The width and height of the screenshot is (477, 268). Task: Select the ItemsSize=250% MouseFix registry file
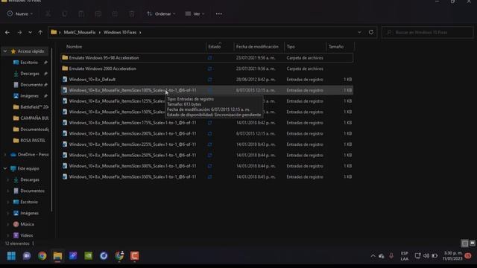click(x=207, y=155)
